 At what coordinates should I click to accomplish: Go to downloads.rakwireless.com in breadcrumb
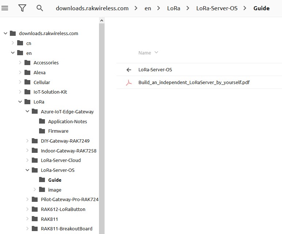click(x=92, y=8)
